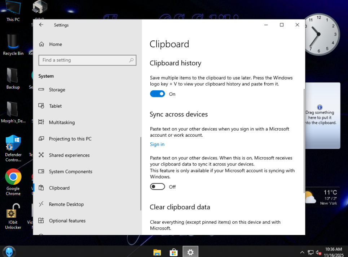Click the Projecting to this PC icon
The width and height of the screenshot is (348, 257).
pos(41,139)
